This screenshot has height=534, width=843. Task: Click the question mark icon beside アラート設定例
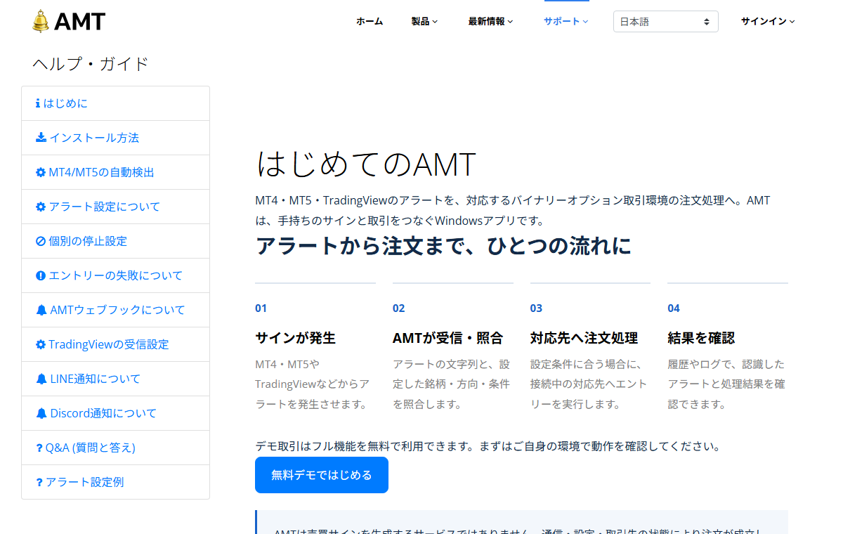39,482
